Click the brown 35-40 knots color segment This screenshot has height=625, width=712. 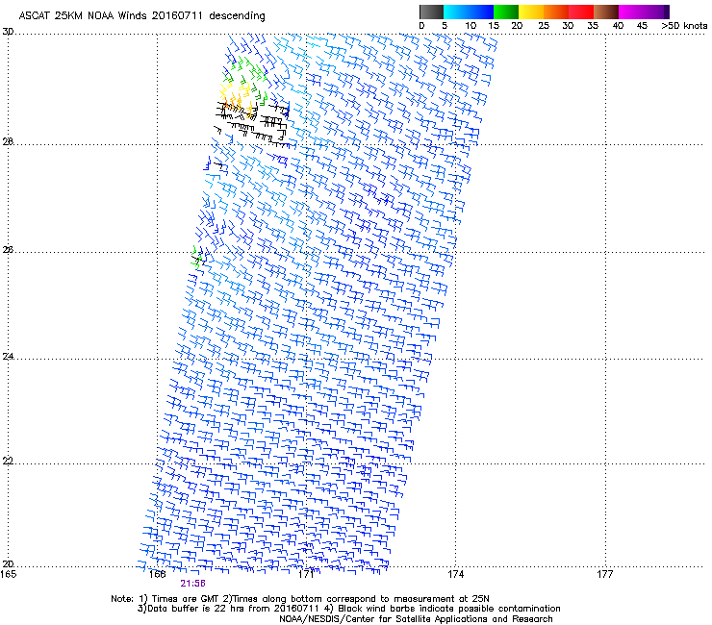pyautogui.click(x=606, y=12)
